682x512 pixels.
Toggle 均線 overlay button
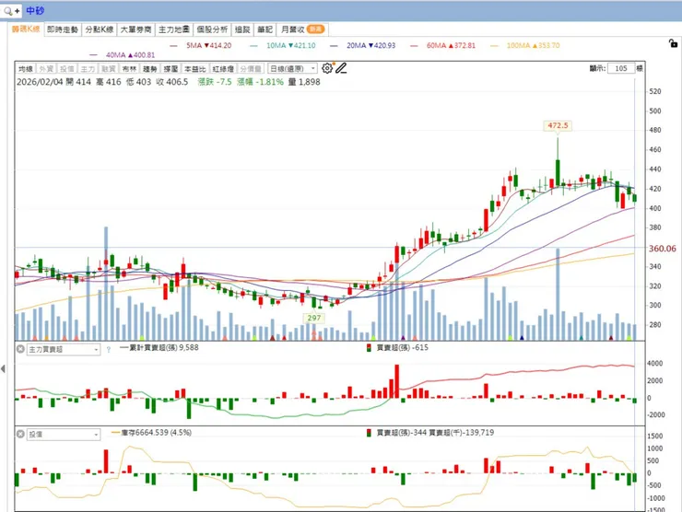[26, 69]
